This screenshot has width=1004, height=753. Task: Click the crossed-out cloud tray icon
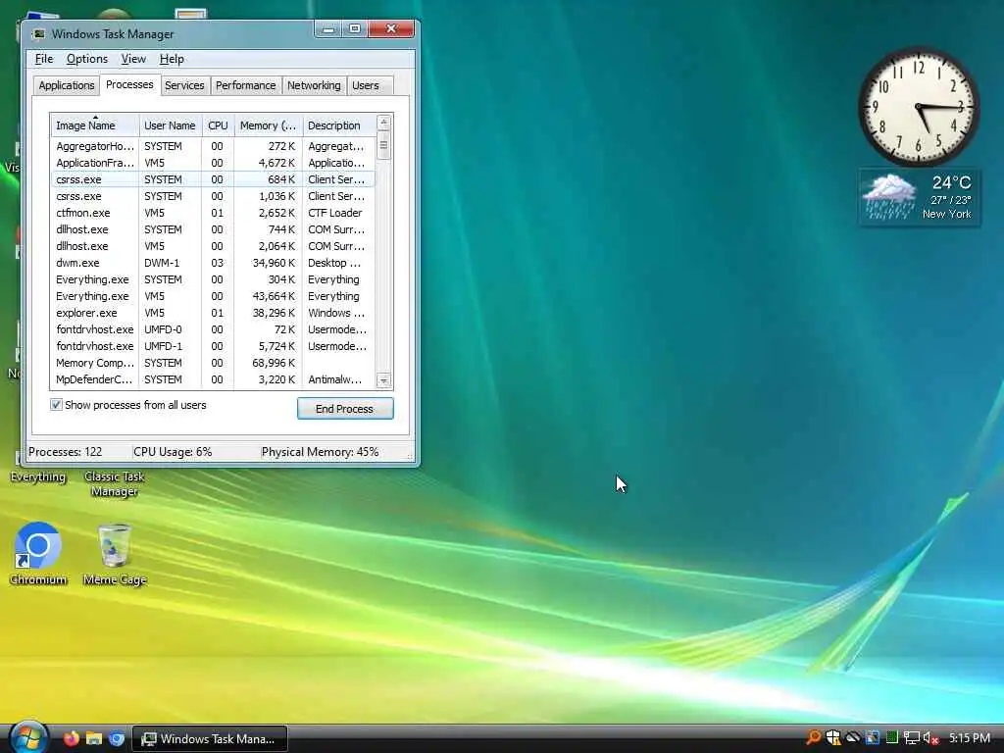point(853,738)
